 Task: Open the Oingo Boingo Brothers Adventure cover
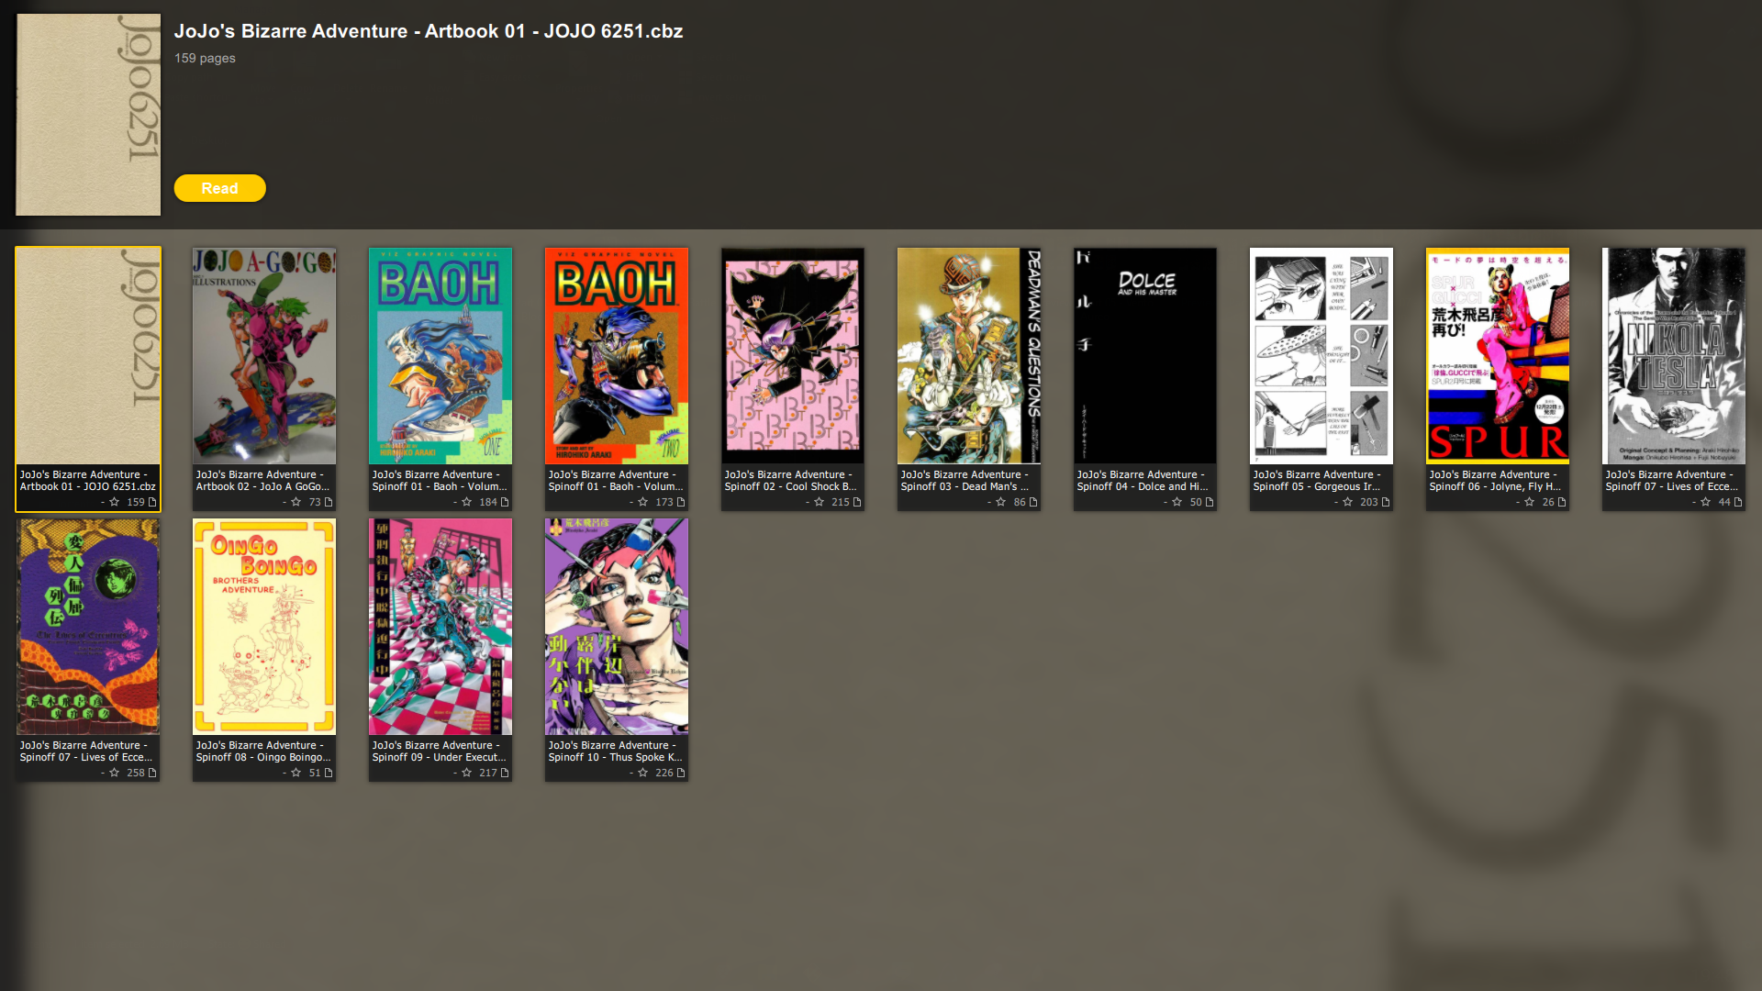pyautogui.click(x=264, y=627)
